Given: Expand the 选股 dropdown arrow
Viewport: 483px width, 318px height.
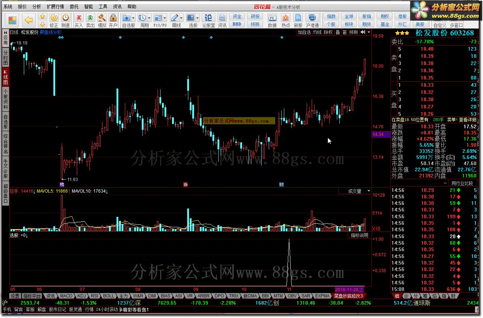Looking at the screenshot, I should tap(198, 17).
